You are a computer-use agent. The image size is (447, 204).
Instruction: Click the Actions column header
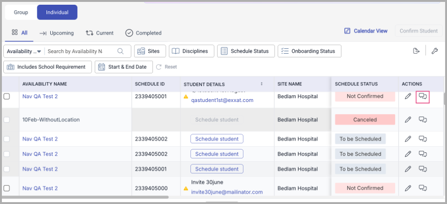click(x=412, y=84)
